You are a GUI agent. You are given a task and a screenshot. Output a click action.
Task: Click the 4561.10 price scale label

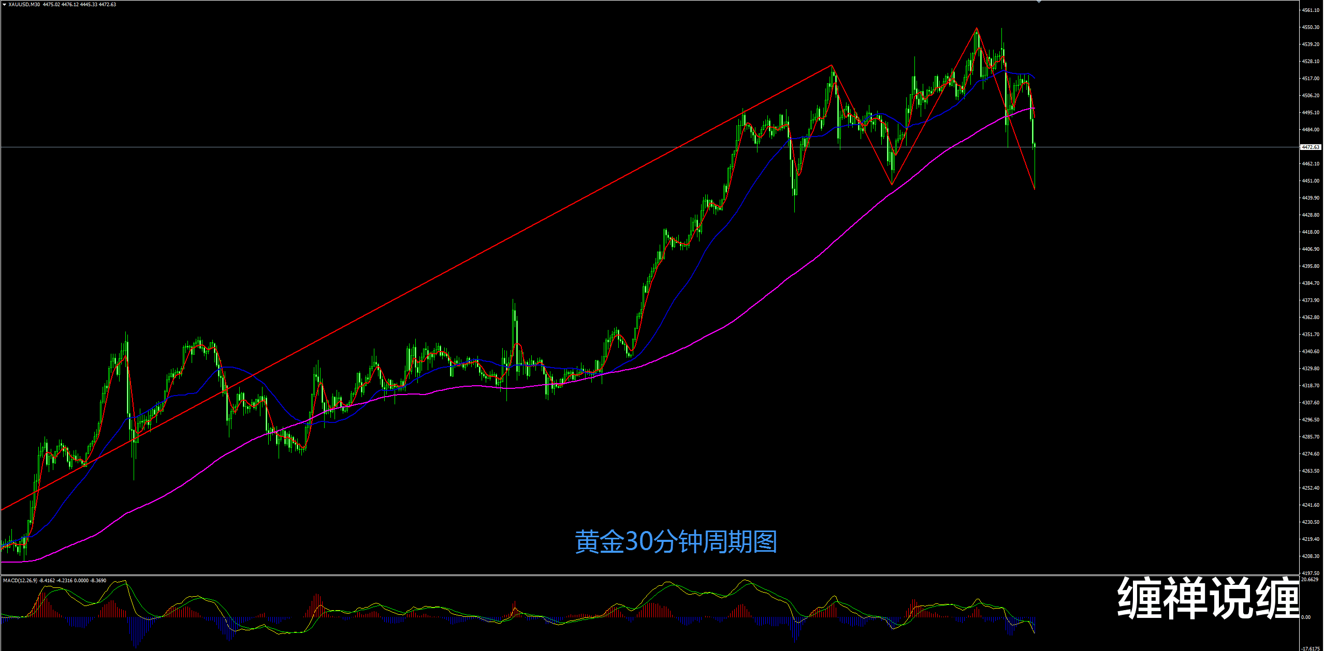[x=1311, y=10]
